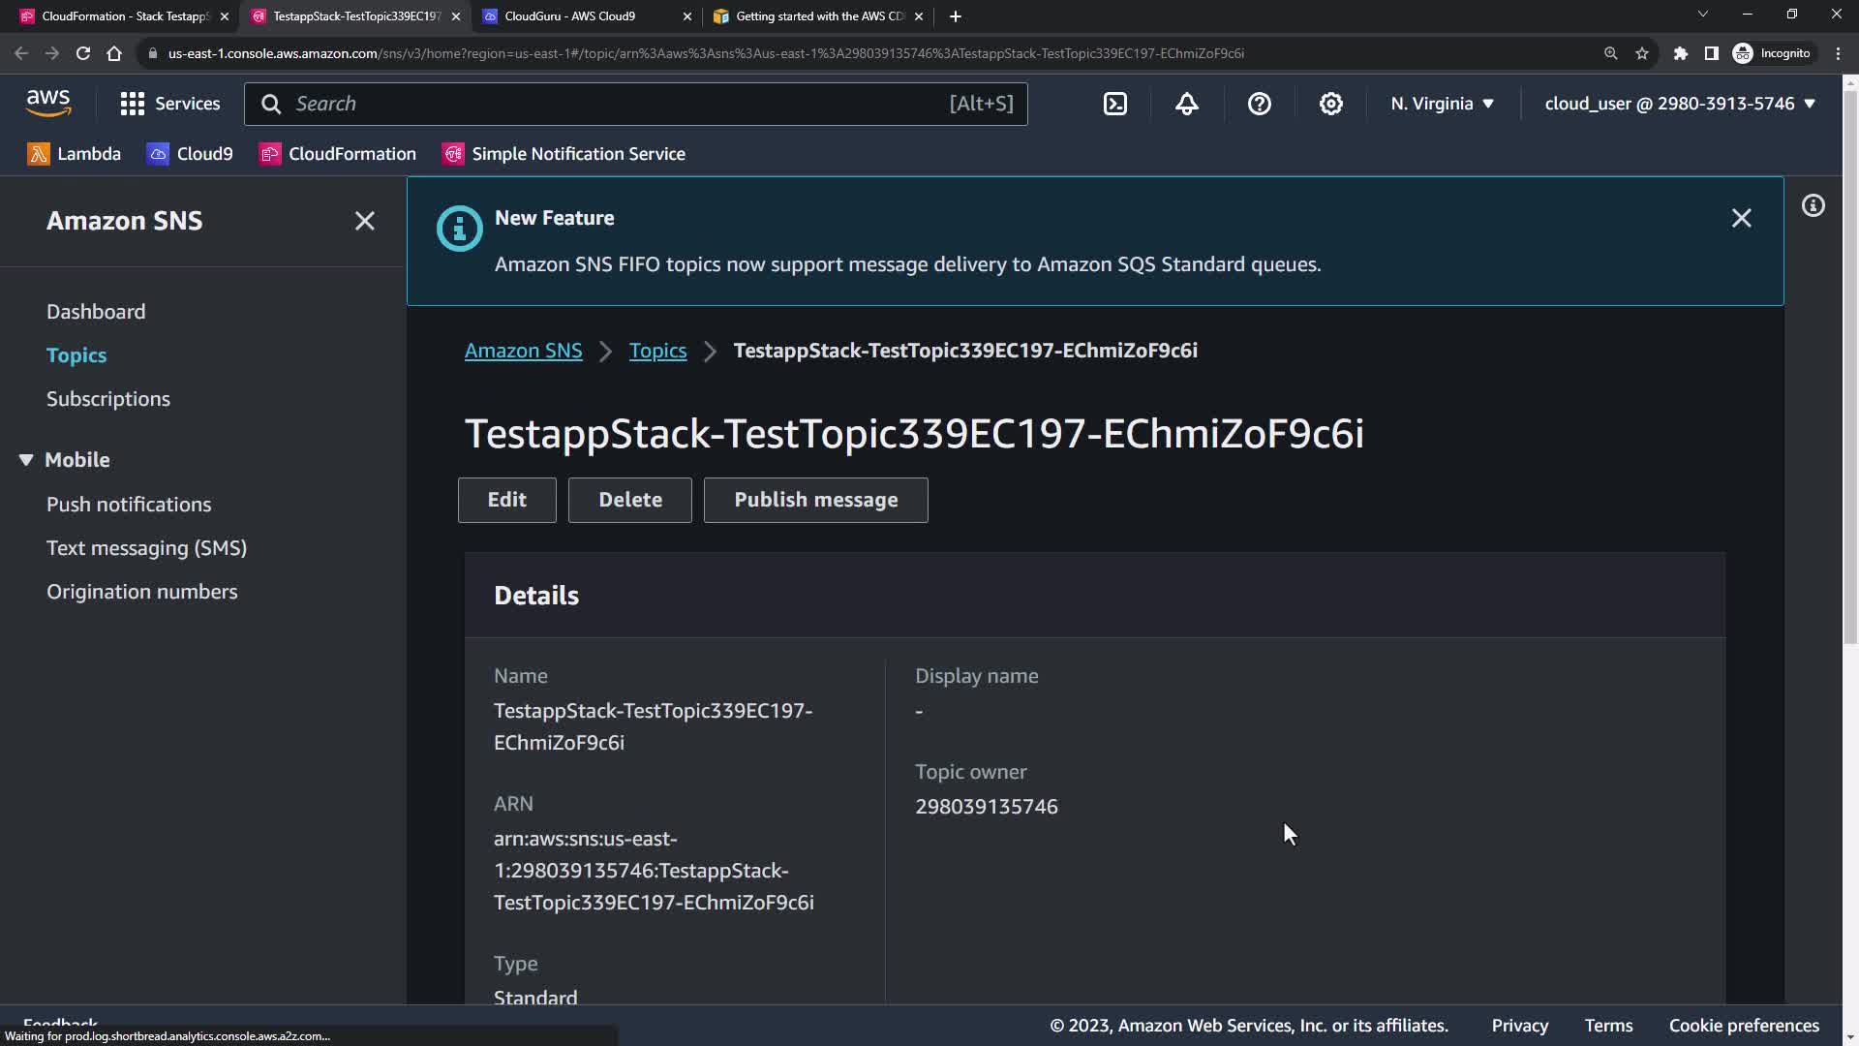Click the AWS logo home icon
This screenshot has width=1859, height=1046.
48,103
